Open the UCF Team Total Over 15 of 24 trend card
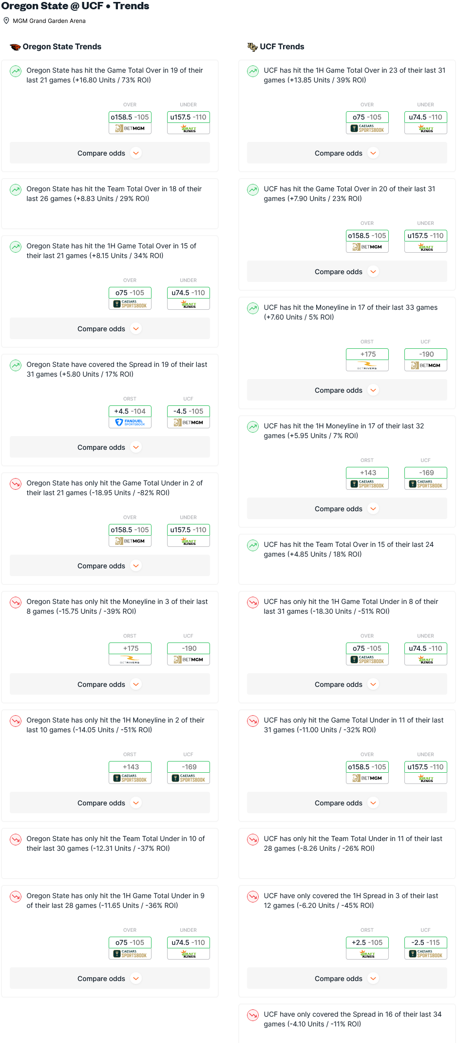This screenshot has width=457, height=1043. click(x=347, y=560)
